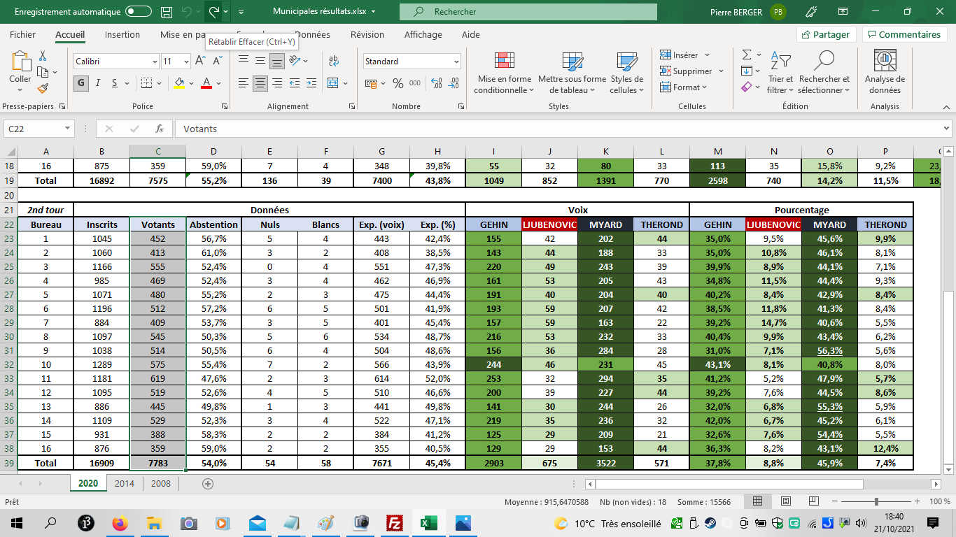Image resolution: width=956 pixels, height=537 pixels.
Task: Click the Format Painter brush icon
Action: (x=43, y=89)
